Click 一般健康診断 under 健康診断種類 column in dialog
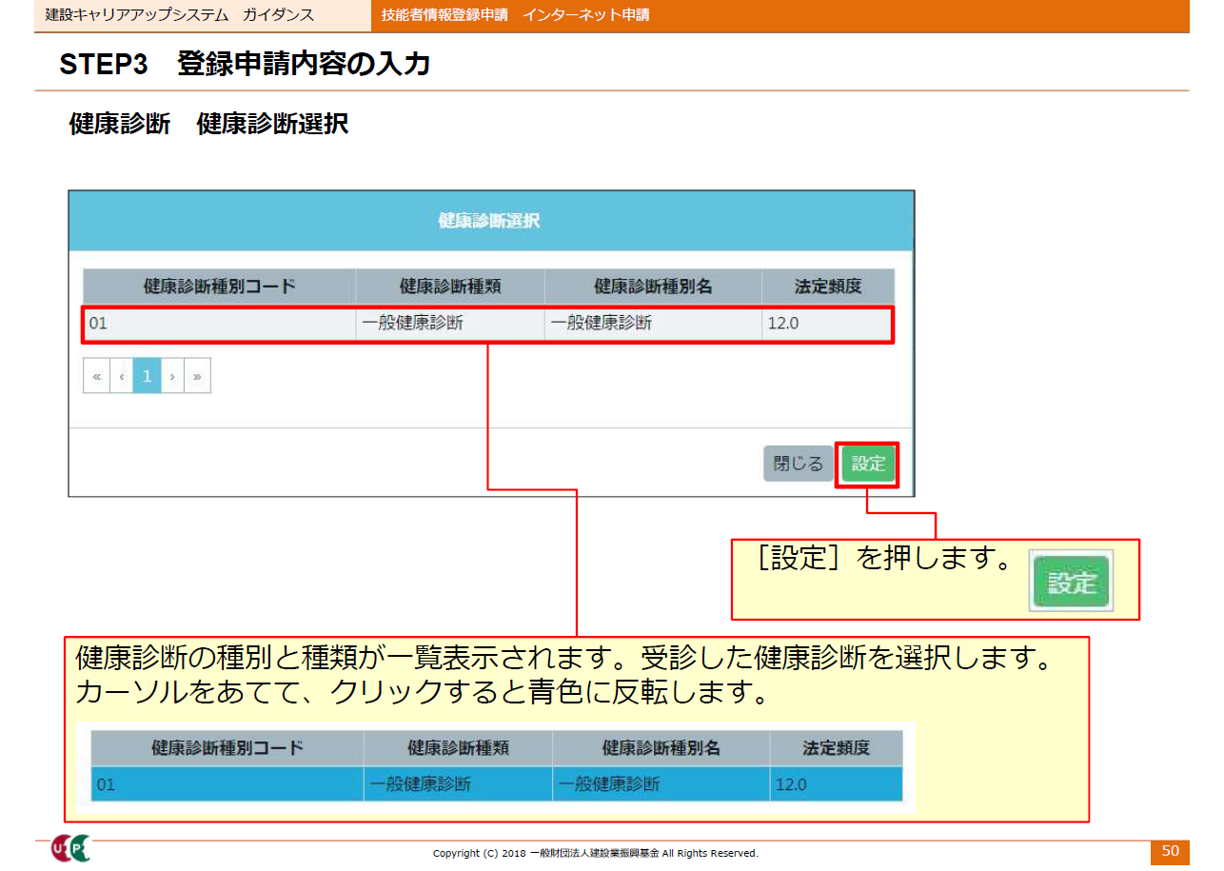The height and width of the screenshot is (871, 1224). tap(450, 324)
